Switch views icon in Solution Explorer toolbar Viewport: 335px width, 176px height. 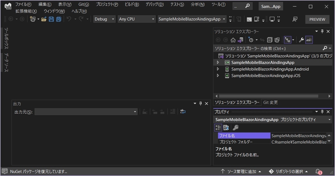240,40
